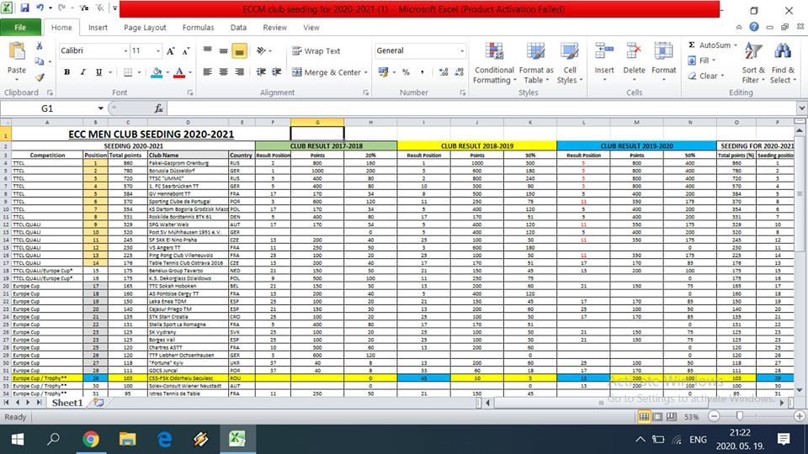The height and width of the screenshot is (454, 808).
Task: Click the Insert Function fx icon
Action: tap(159, 108)
